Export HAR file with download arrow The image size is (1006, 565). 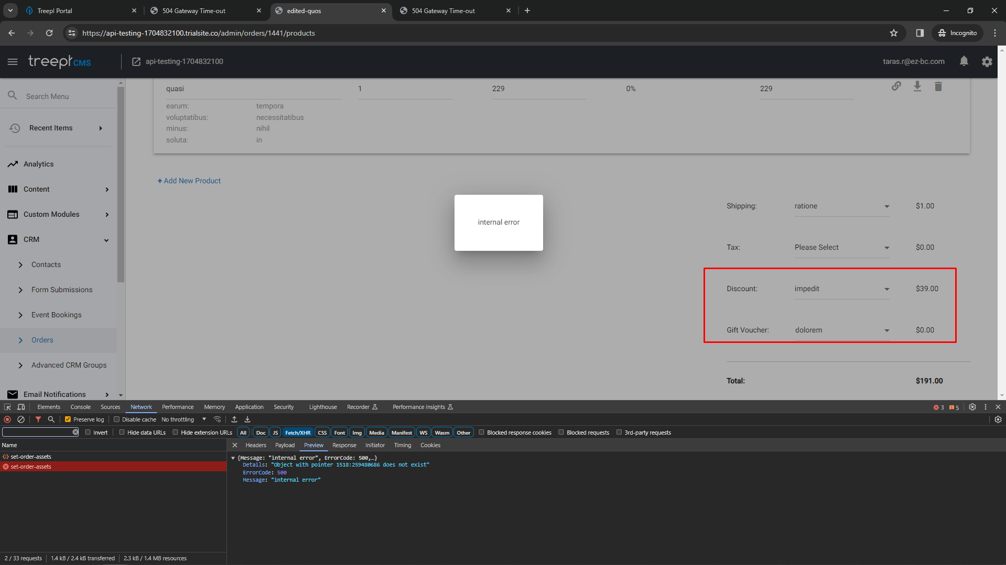[x=247, y=419]
